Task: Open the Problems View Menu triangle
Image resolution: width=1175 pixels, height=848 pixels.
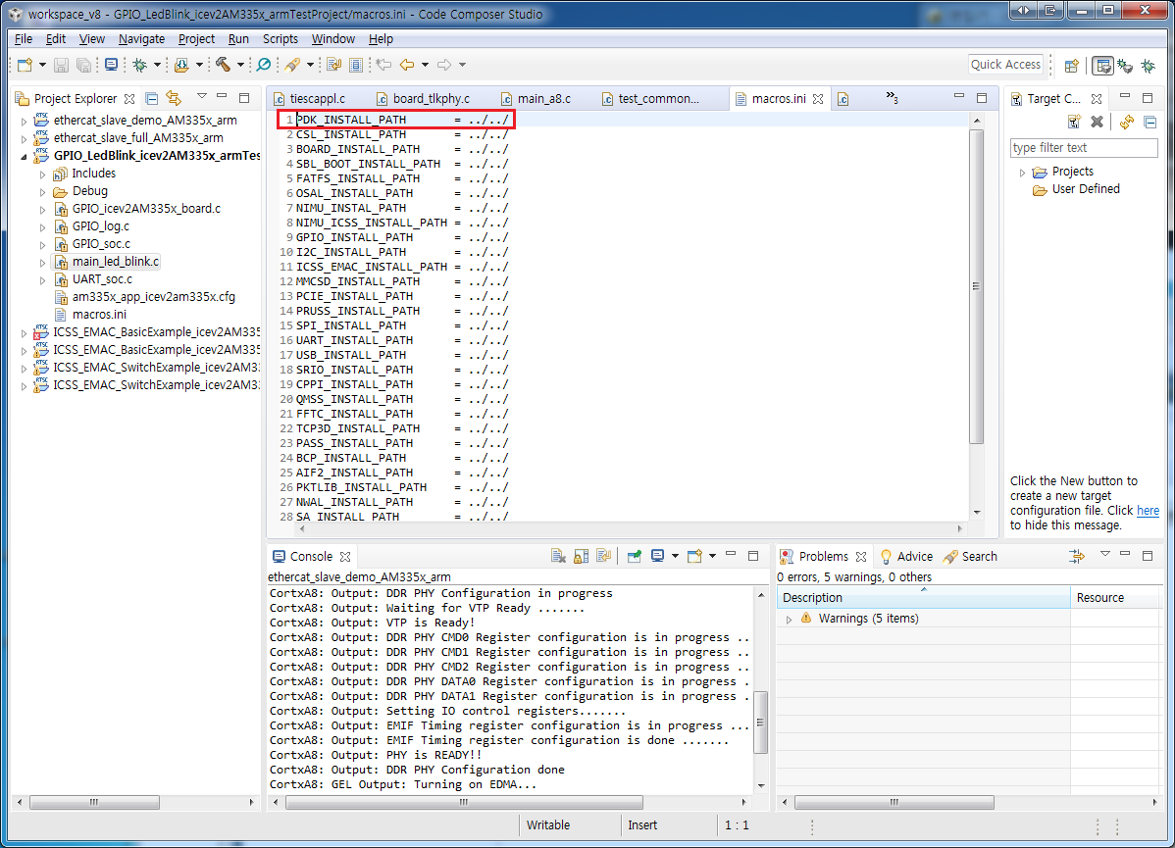Action: pos(1104,554)
